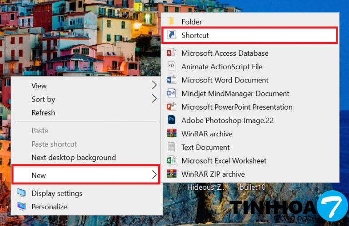The height and width of the screenshot is (226, 349).
Task: Click the Microsoft Word Document icon
Action: click(x=171, y=80)
